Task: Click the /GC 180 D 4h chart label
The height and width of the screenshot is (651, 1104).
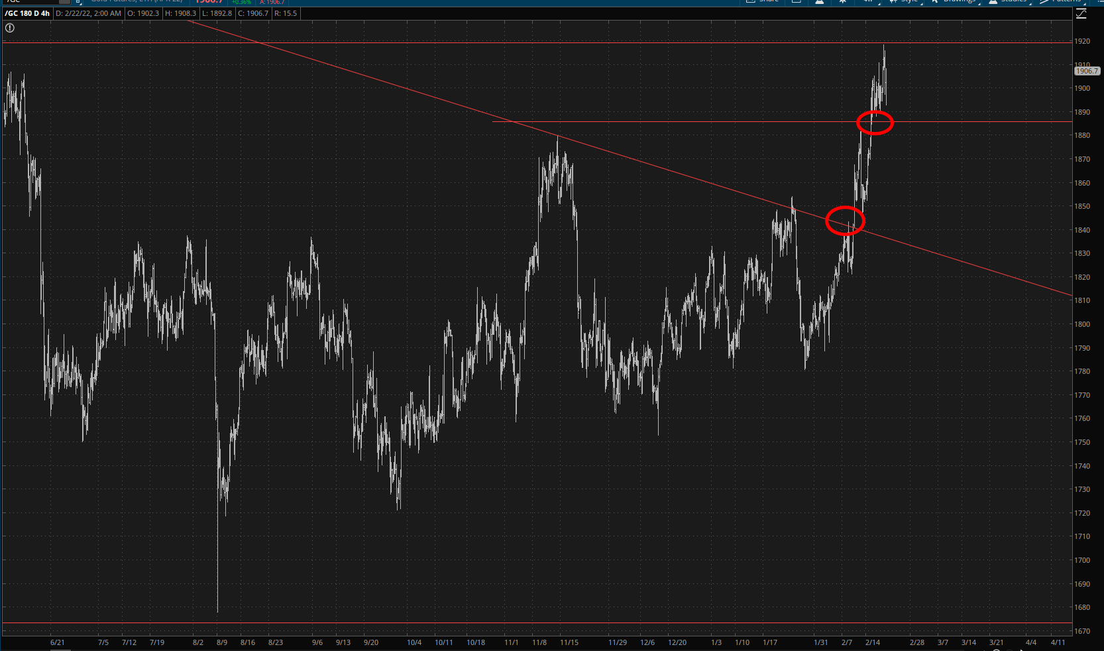Action: 27,13
